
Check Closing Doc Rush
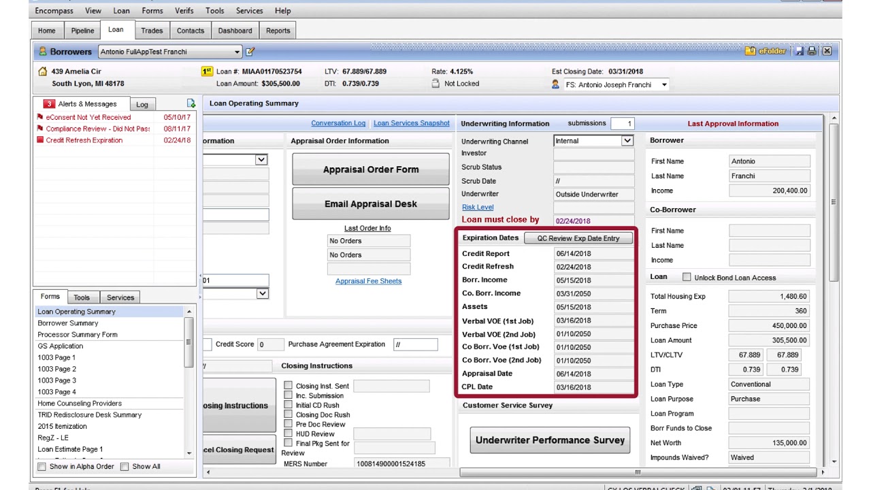tap(289, 414)
